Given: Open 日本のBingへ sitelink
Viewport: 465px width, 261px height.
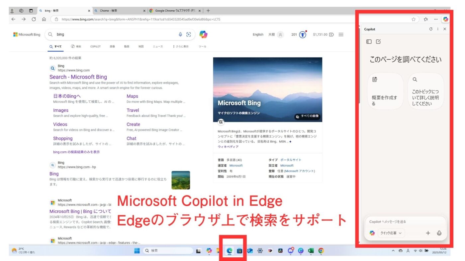Looking at the screenshot, I should coord(67,96).
